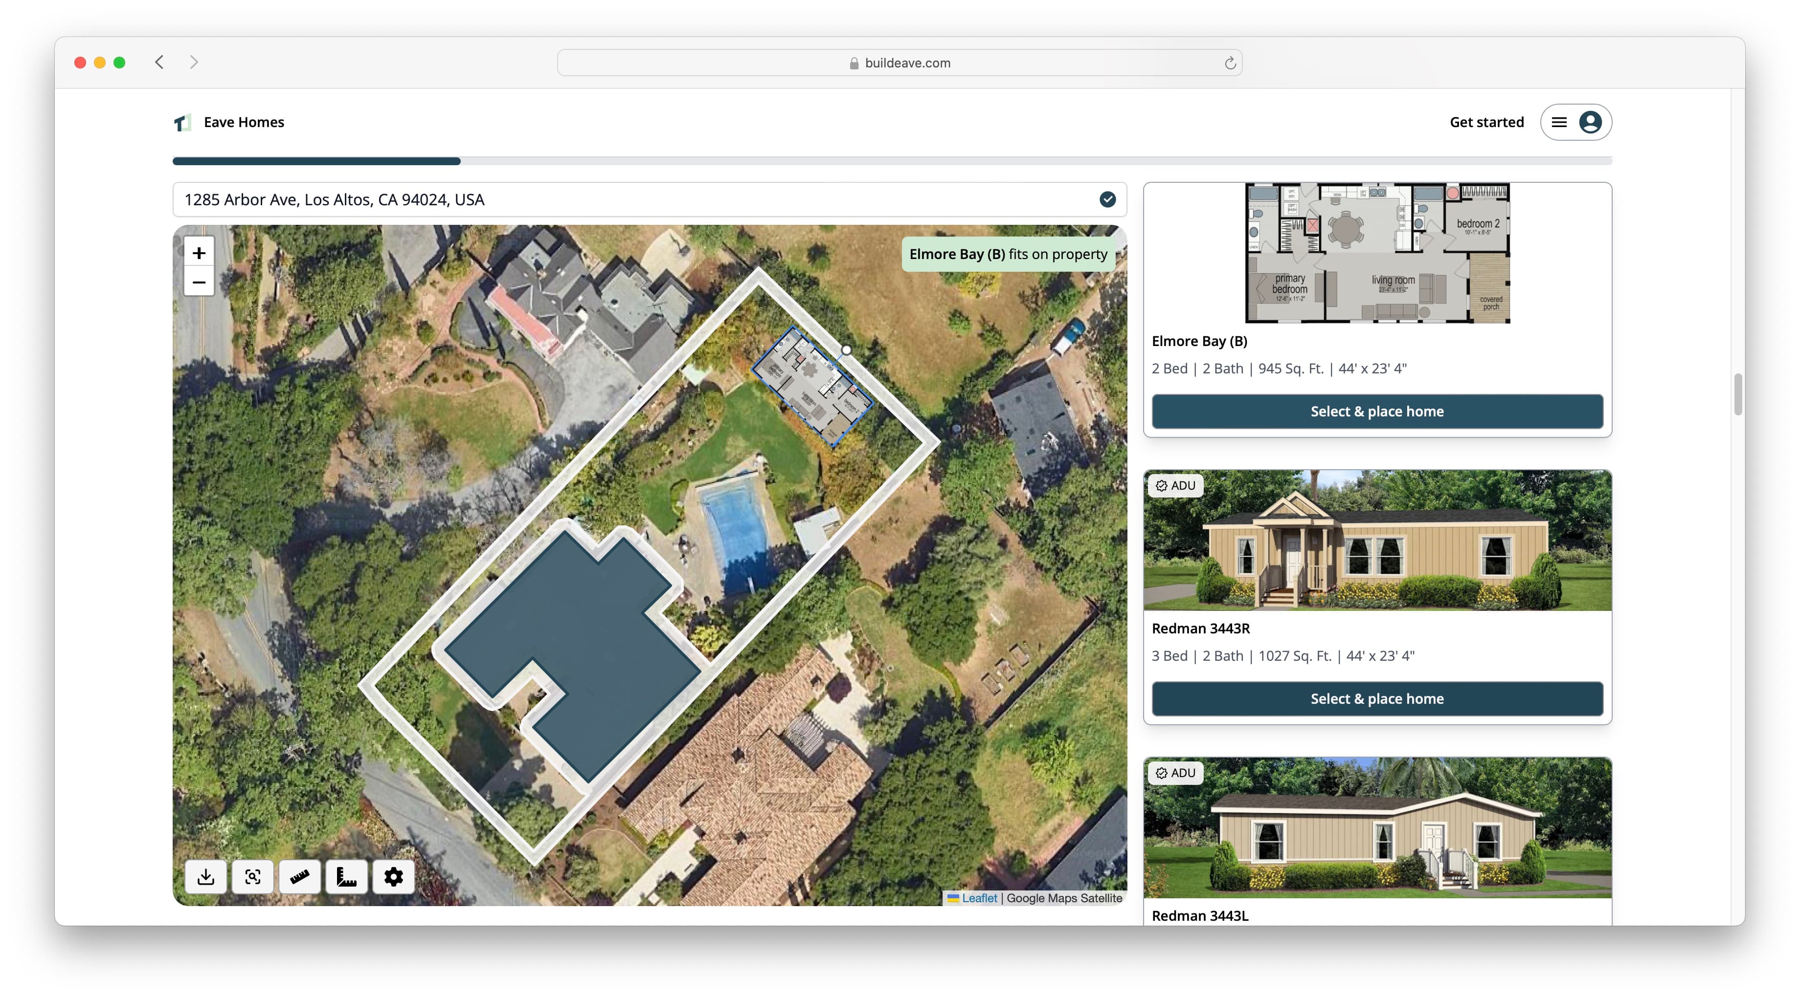Click the map download icon
The height and width of the screenshot is (998, 1800).
(x=206, y=876)
